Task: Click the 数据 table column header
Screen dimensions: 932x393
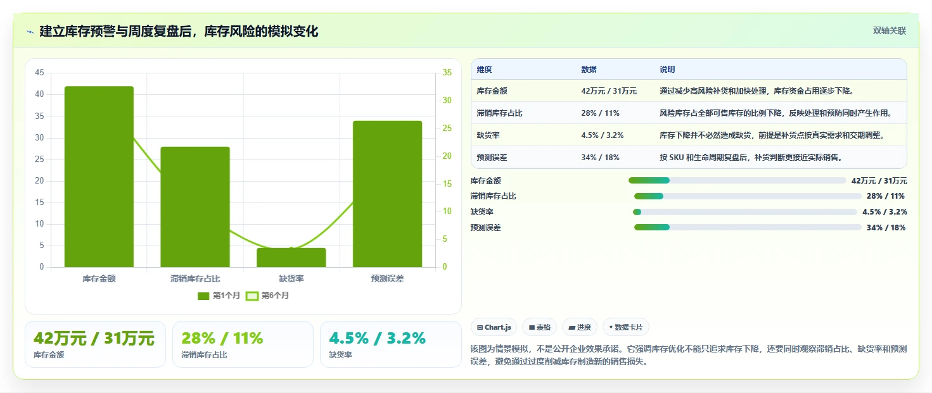Action: click(589, 70)
